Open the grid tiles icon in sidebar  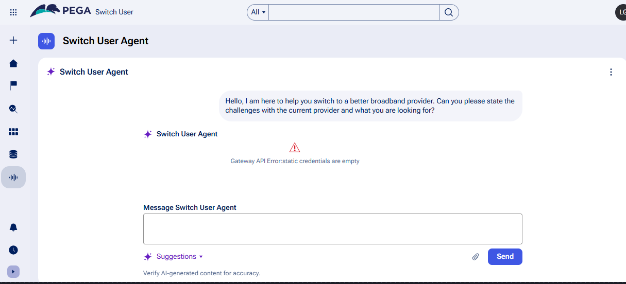click(x=13, y=132)
